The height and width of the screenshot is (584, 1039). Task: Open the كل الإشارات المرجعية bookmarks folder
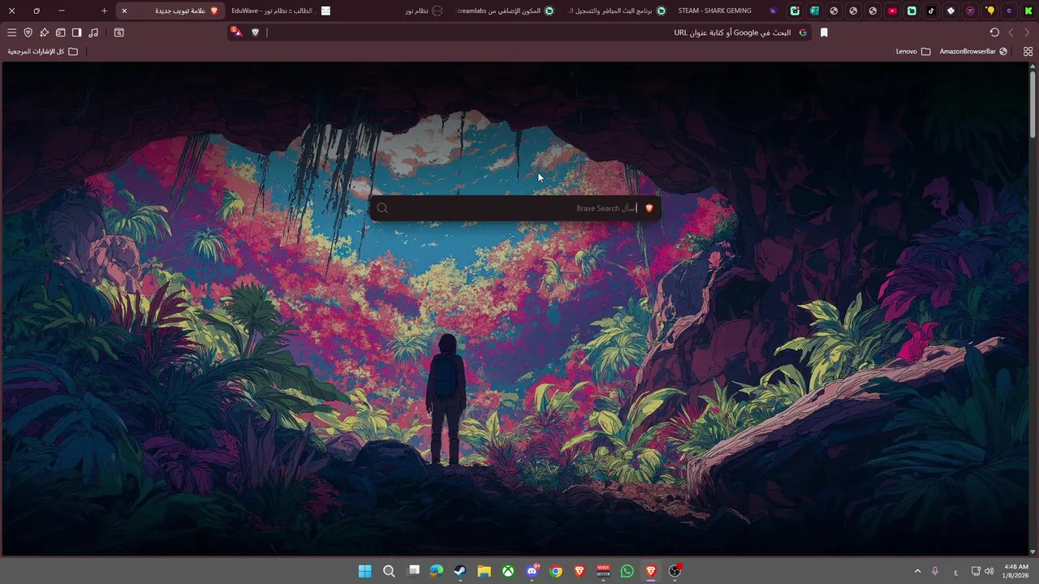click(43, 51)
